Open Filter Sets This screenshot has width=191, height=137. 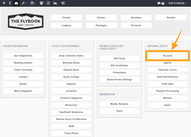click(167, 84)
